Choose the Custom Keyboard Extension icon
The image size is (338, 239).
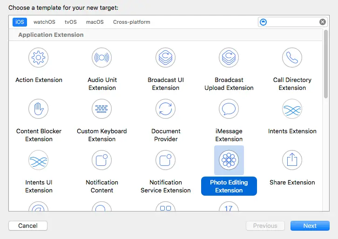[x=102, y=109]
